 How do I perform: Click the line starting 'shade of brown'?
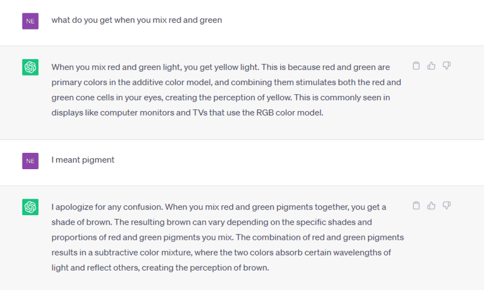pos(212,222)
